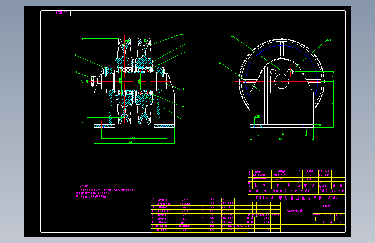
Task: Click the small green bolt feature near the side view base
Action: pos(257,119)
